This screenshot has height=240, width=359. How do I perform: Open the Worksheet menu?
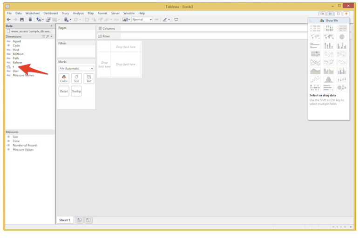click(x=33, y=13)
